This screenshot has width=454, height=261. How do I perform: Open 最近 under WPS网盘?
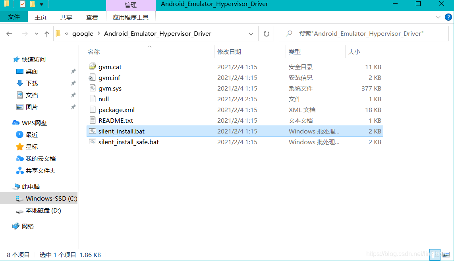point(31,135)
